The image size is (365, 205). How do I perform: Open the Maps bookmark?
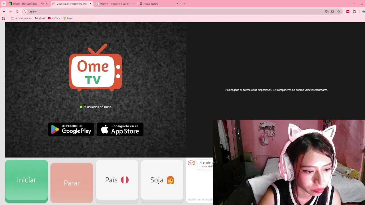[x=68, y=18]
